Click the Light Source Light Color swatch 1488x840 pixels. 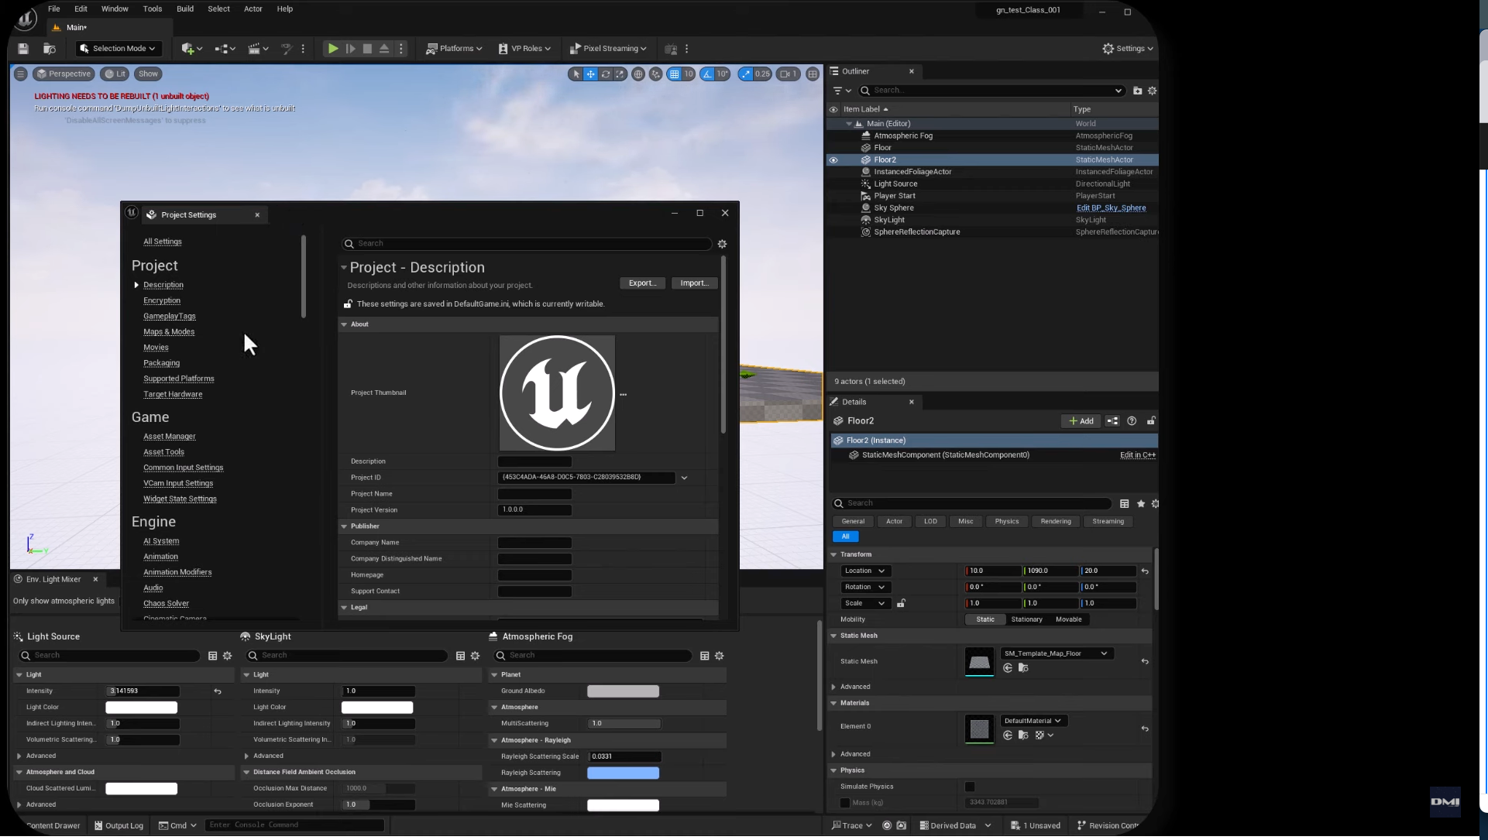click(141, 708)
